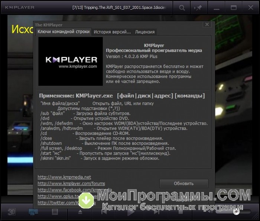Show the playlist editor icon

tap(55, 212)
